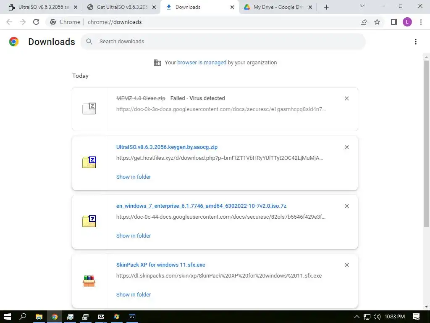Click the UltraISO keygen zip file icon
This screenshot has width=430, height=323.
tap(89, 162)
